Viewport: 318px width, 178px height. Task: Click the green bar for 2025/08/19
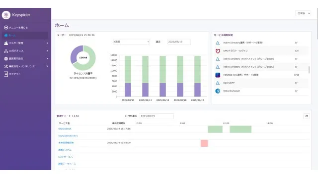(x=198, y=69)
